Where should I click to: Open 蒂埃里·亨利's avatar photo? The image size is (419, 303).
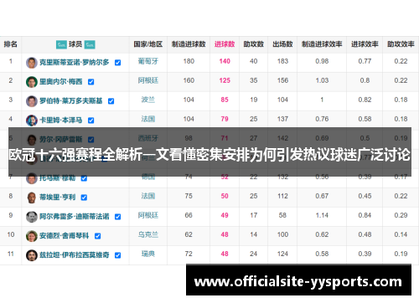tap(32, 198)
